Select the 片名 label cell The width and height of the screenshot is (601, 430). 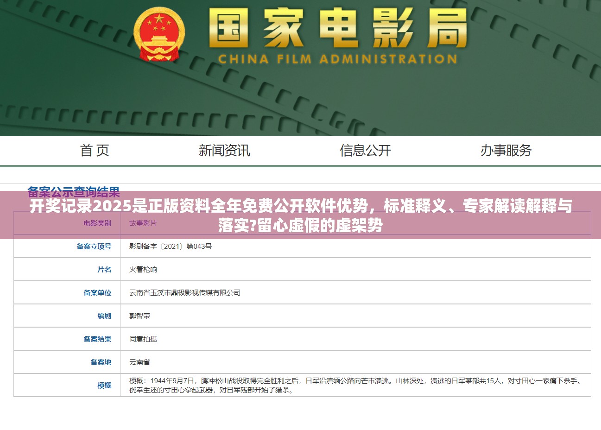coord(67,269)
